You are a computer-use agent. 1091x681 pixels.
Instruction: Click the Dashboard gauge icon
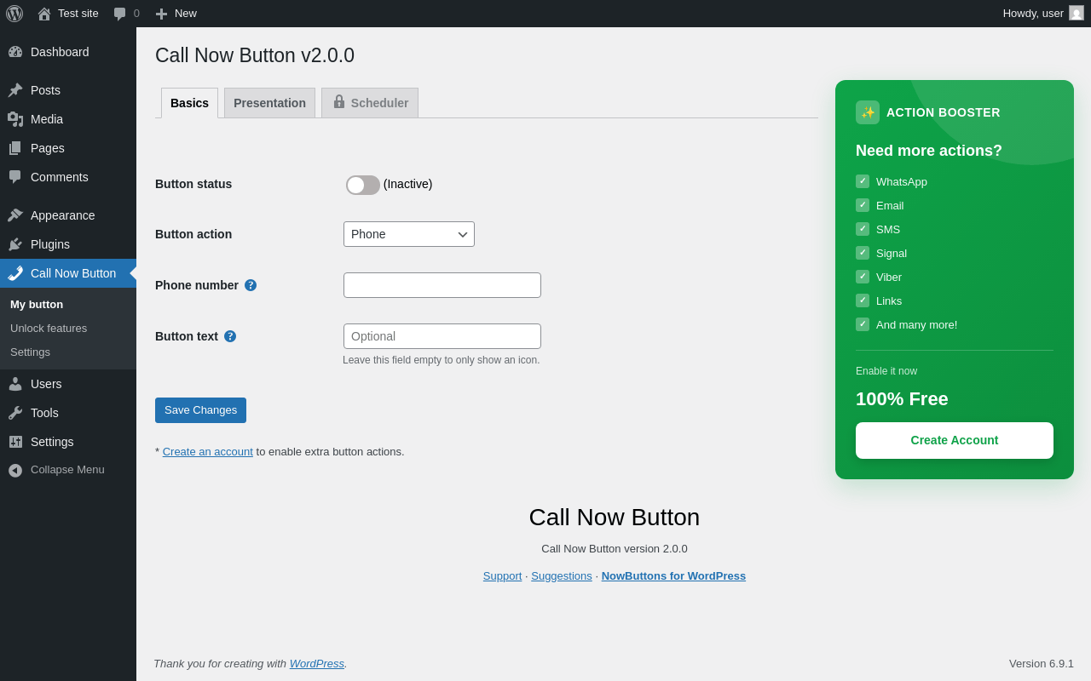[x=15, y=52]
